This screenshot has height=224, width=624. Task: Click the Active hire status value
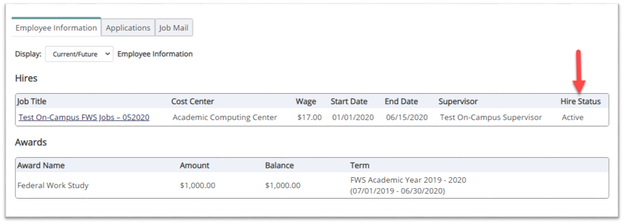coord(573,117)
